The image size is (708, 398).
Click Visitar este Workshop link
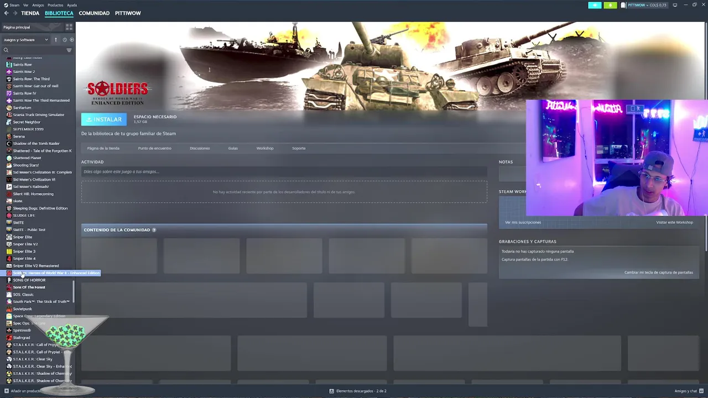(674, 222)
